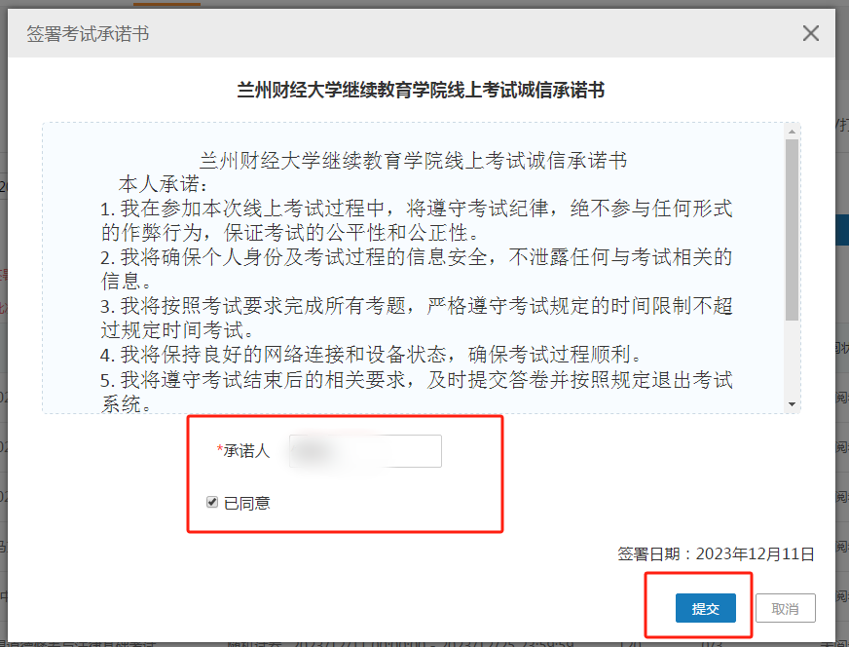
Task: Toggle the 已同意 checkbox
Action: click(x=212, y=503)
